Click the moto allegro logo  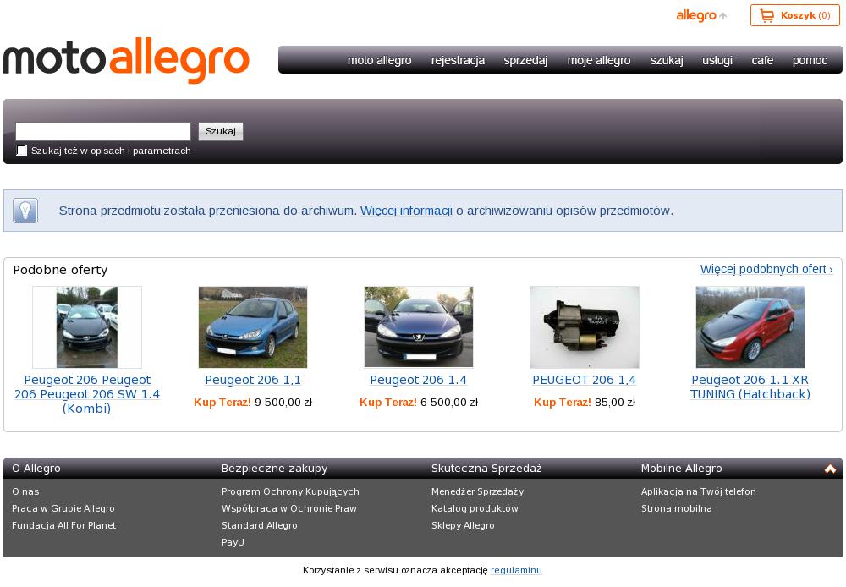pos(126,60)
